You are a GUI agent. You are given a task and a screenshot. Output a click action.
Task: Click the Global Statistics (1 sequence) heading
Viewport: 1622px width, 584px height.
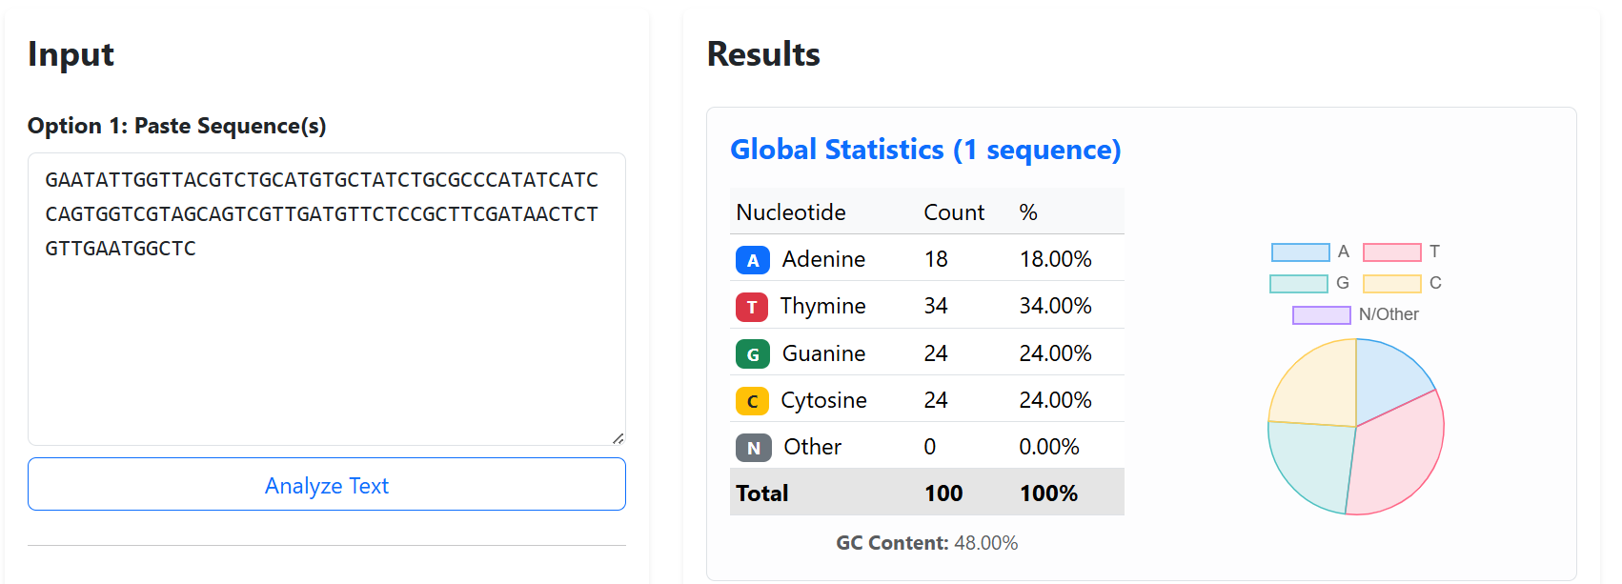click(925, 150)
